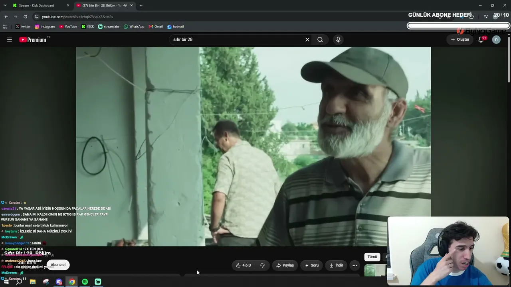This screenshot has height=287, width=511.
Task: Open a new browser tab
Action: (141, 6)
